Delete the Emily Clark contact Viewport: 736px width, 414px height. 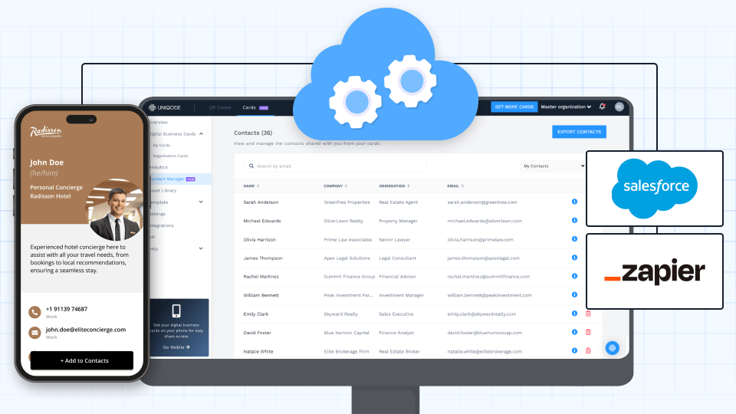(588, 313)
